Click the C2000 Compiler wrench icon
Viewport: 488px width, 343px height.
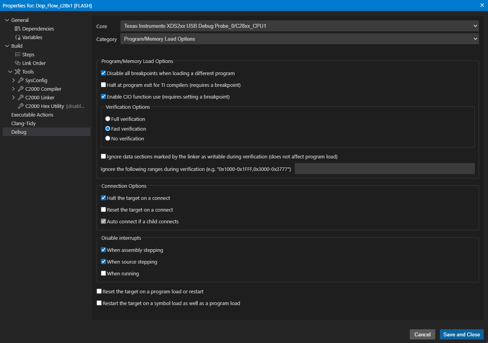pyautogui.click(x=21, y=89)
